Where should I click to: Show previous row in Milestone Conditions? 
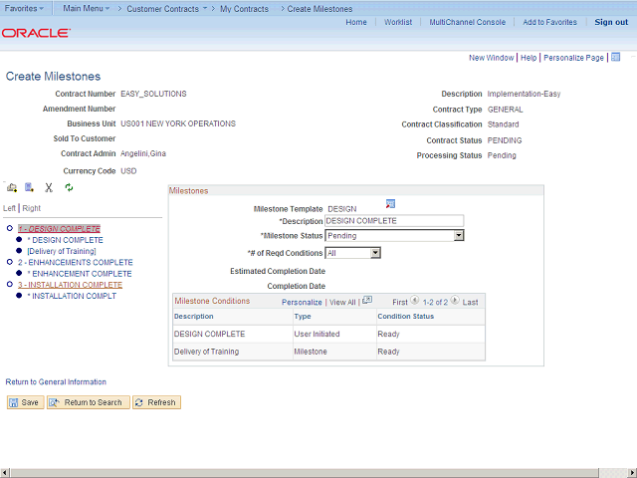coord(414,301)
